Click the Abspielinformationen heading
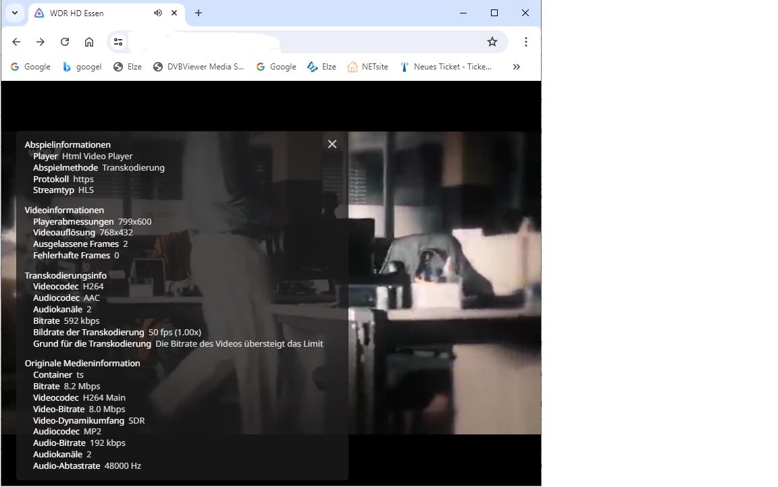Screen dimensions: 778x487 pos(68,144)
